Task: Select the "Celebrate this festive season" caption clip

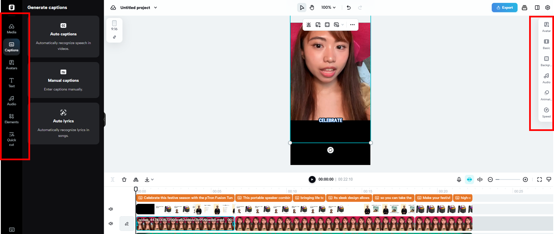Action: pos(185,198)
